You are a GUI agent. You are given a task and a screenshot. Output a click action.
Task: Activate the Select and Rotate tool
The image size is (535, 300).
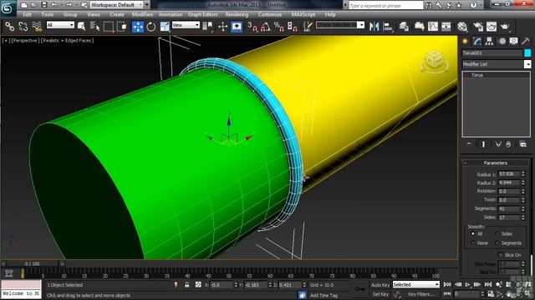point(150,27)
